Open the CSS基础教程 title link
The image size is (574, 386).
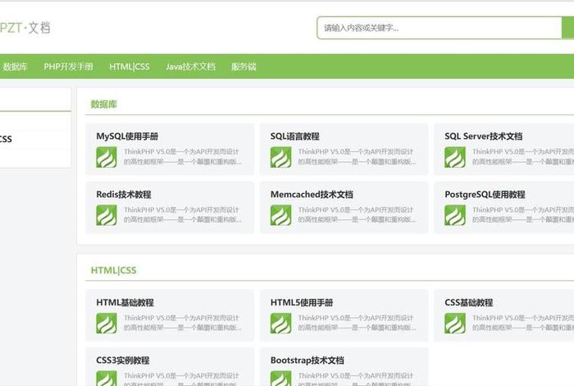pyautogui.click(x=468, y=302)
